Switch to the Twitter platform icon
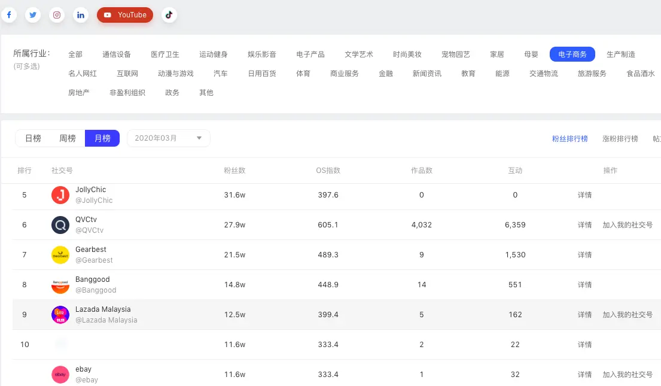The height and width of the screenshot is (386, 661). 33,15
